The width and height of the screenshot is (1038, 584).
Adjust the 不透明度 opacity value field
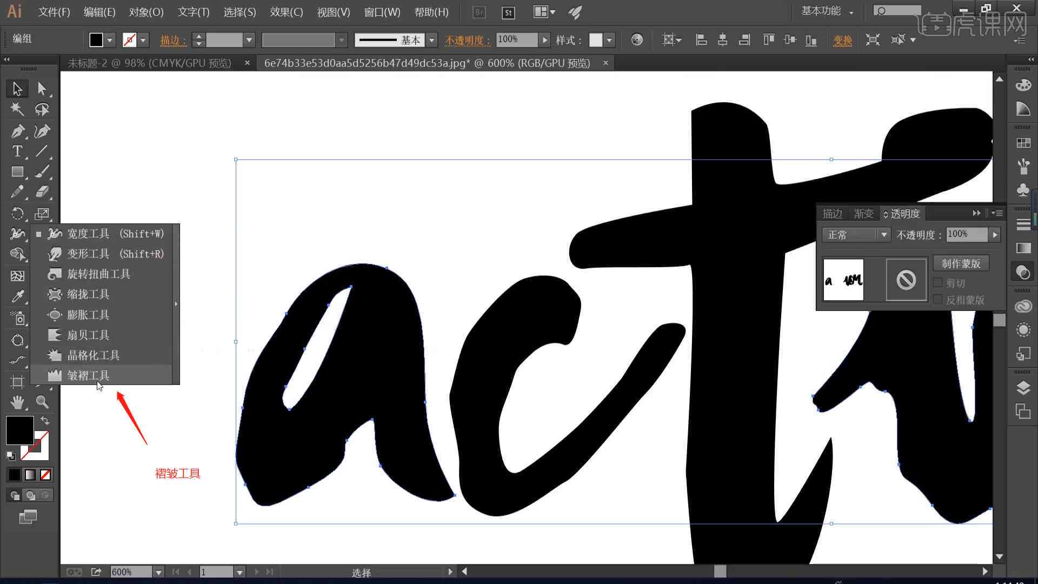pyautogui.click(x=967, y=234)
